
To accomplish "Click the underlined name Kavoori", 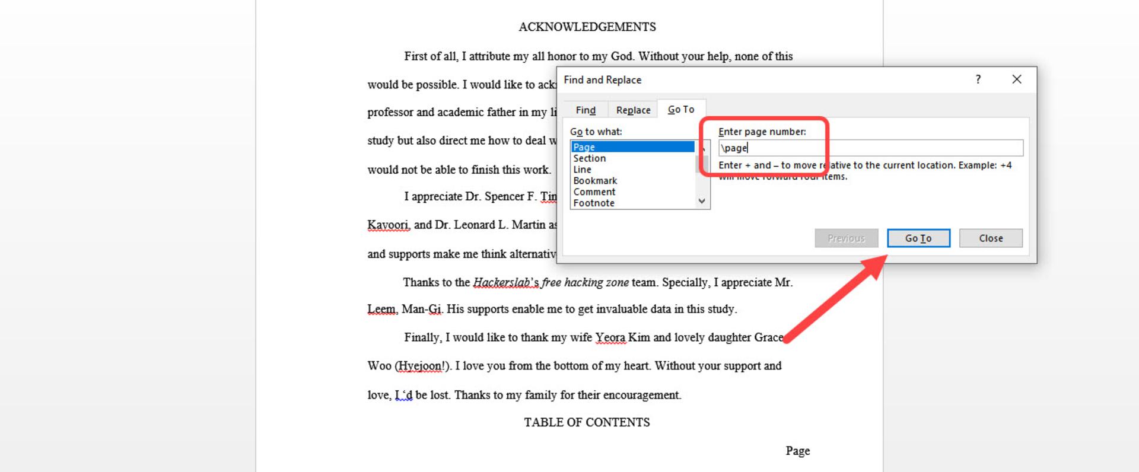I will 389,225.
